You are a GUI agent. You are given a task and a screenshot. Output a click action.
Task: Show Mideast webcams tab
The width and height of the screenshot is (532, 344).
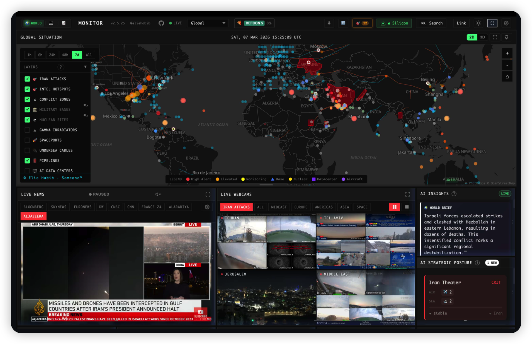(279, 207)
